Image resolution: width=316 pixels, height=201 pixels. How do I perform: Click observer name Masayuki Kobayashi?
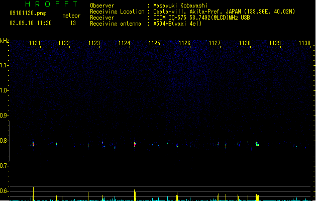pyautogui.click(x=180, y=6)
